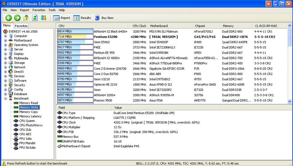293x166 pixels.
Task: Select Memory Latency benchmark
Action: [30, 116]
